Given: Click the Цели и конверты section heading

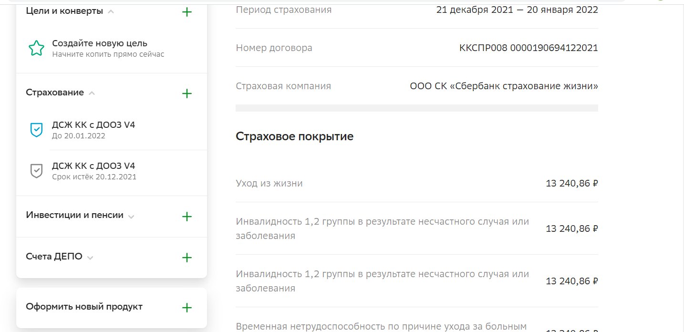Looking at the screenshot, I should [64, 11].
